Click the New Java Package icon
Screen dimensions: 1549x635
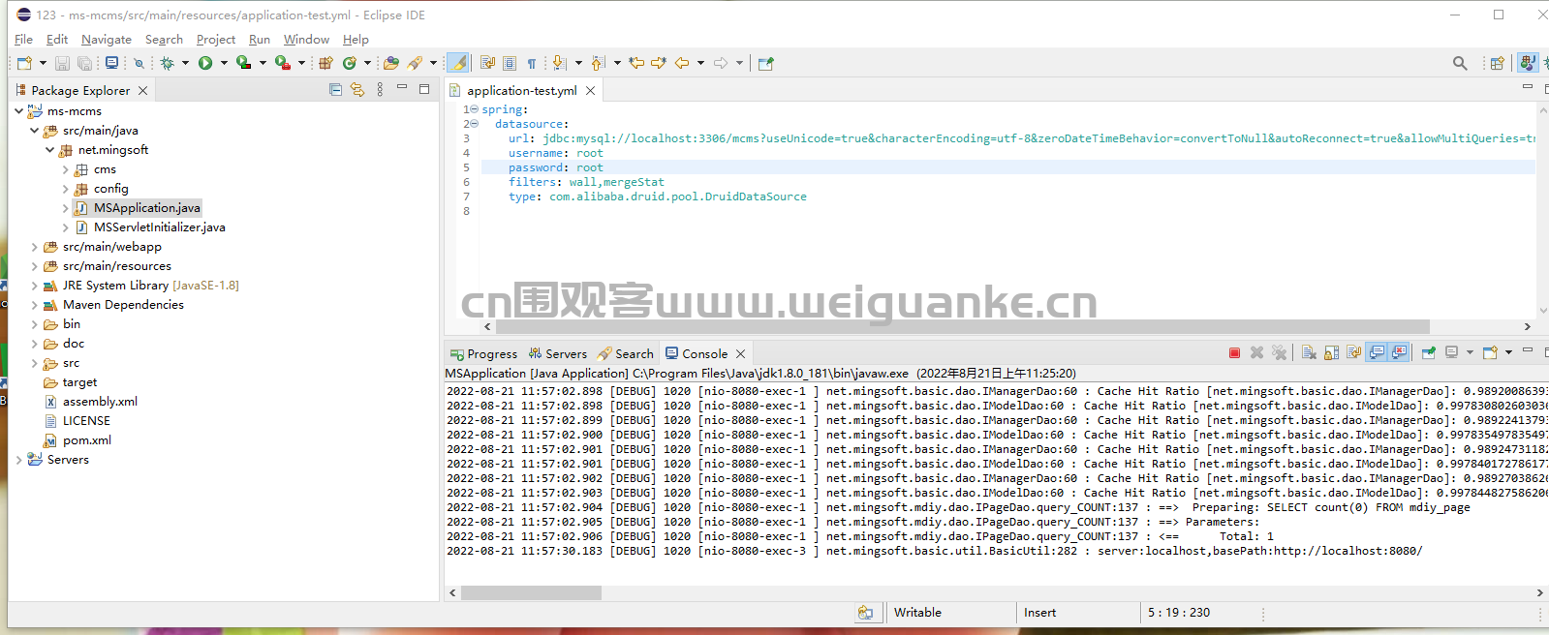(x=326, y=63)
